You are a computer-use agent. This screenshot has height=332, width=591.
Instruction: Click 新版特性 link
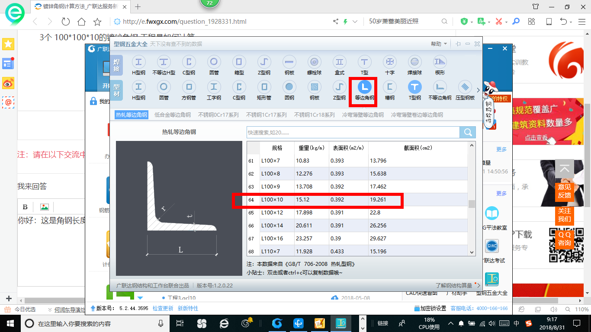coord(188,308)
